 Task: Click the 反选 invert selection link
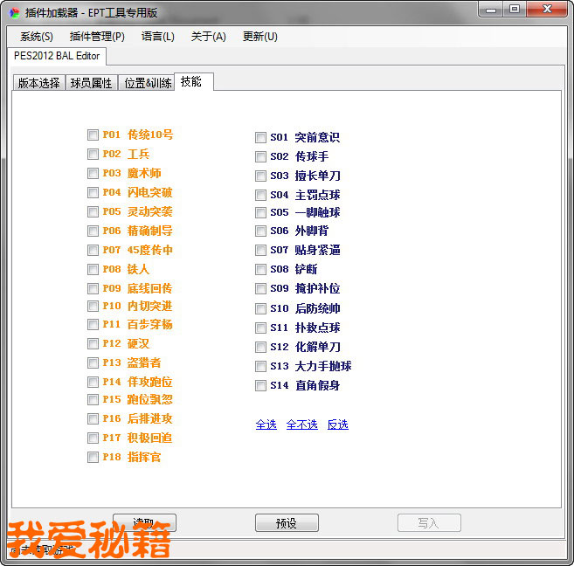tap(337, 424)
